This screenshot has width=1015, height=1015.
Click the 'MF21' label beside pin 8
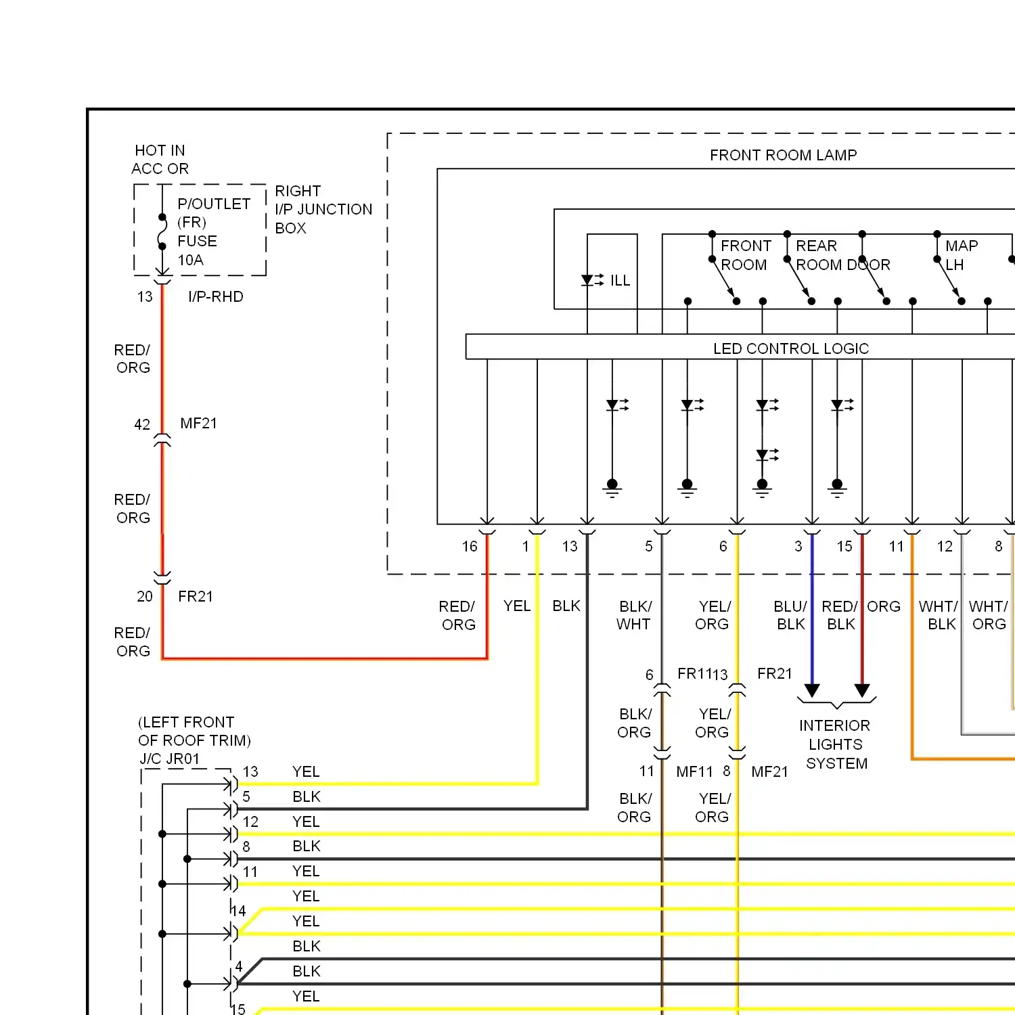click(769, 771)
